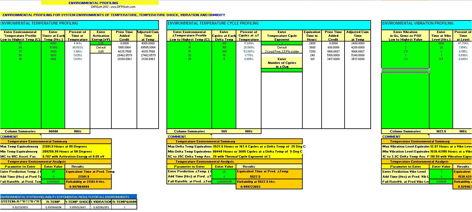472x212 pixels.
Task: Click the 'R-VIBRATION' results header cell
Action: point(101,202)
